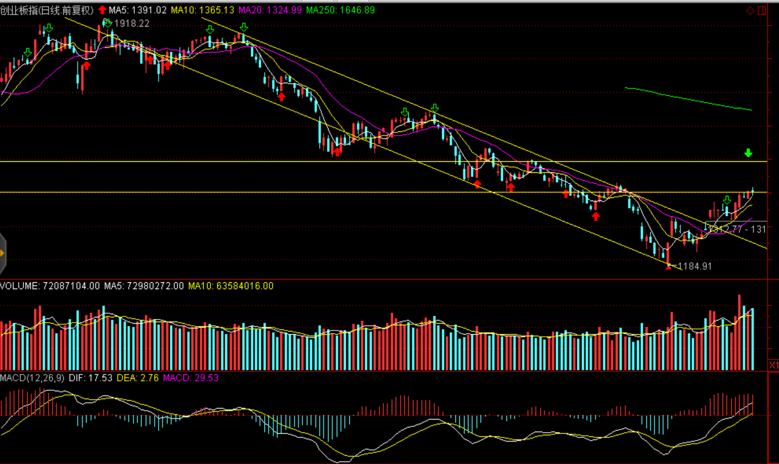Image resolution: width=779 pixels, height=464 pixels.
Task: Click the red triangle marker at 1184.91 low
Action: [x=668, y=267]
